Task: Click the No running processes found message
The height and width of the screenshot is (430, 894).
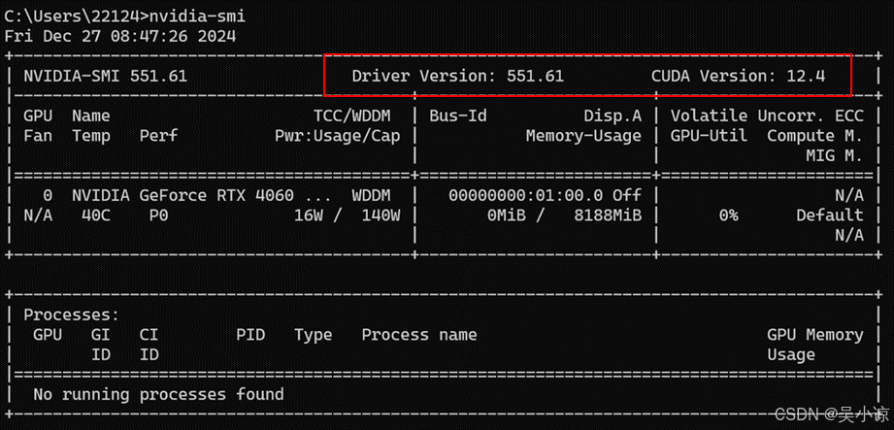Action: 158,394
